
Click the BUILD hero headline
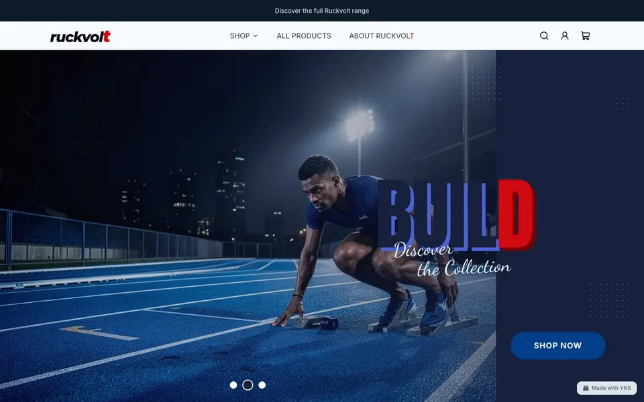coord(456,214)
